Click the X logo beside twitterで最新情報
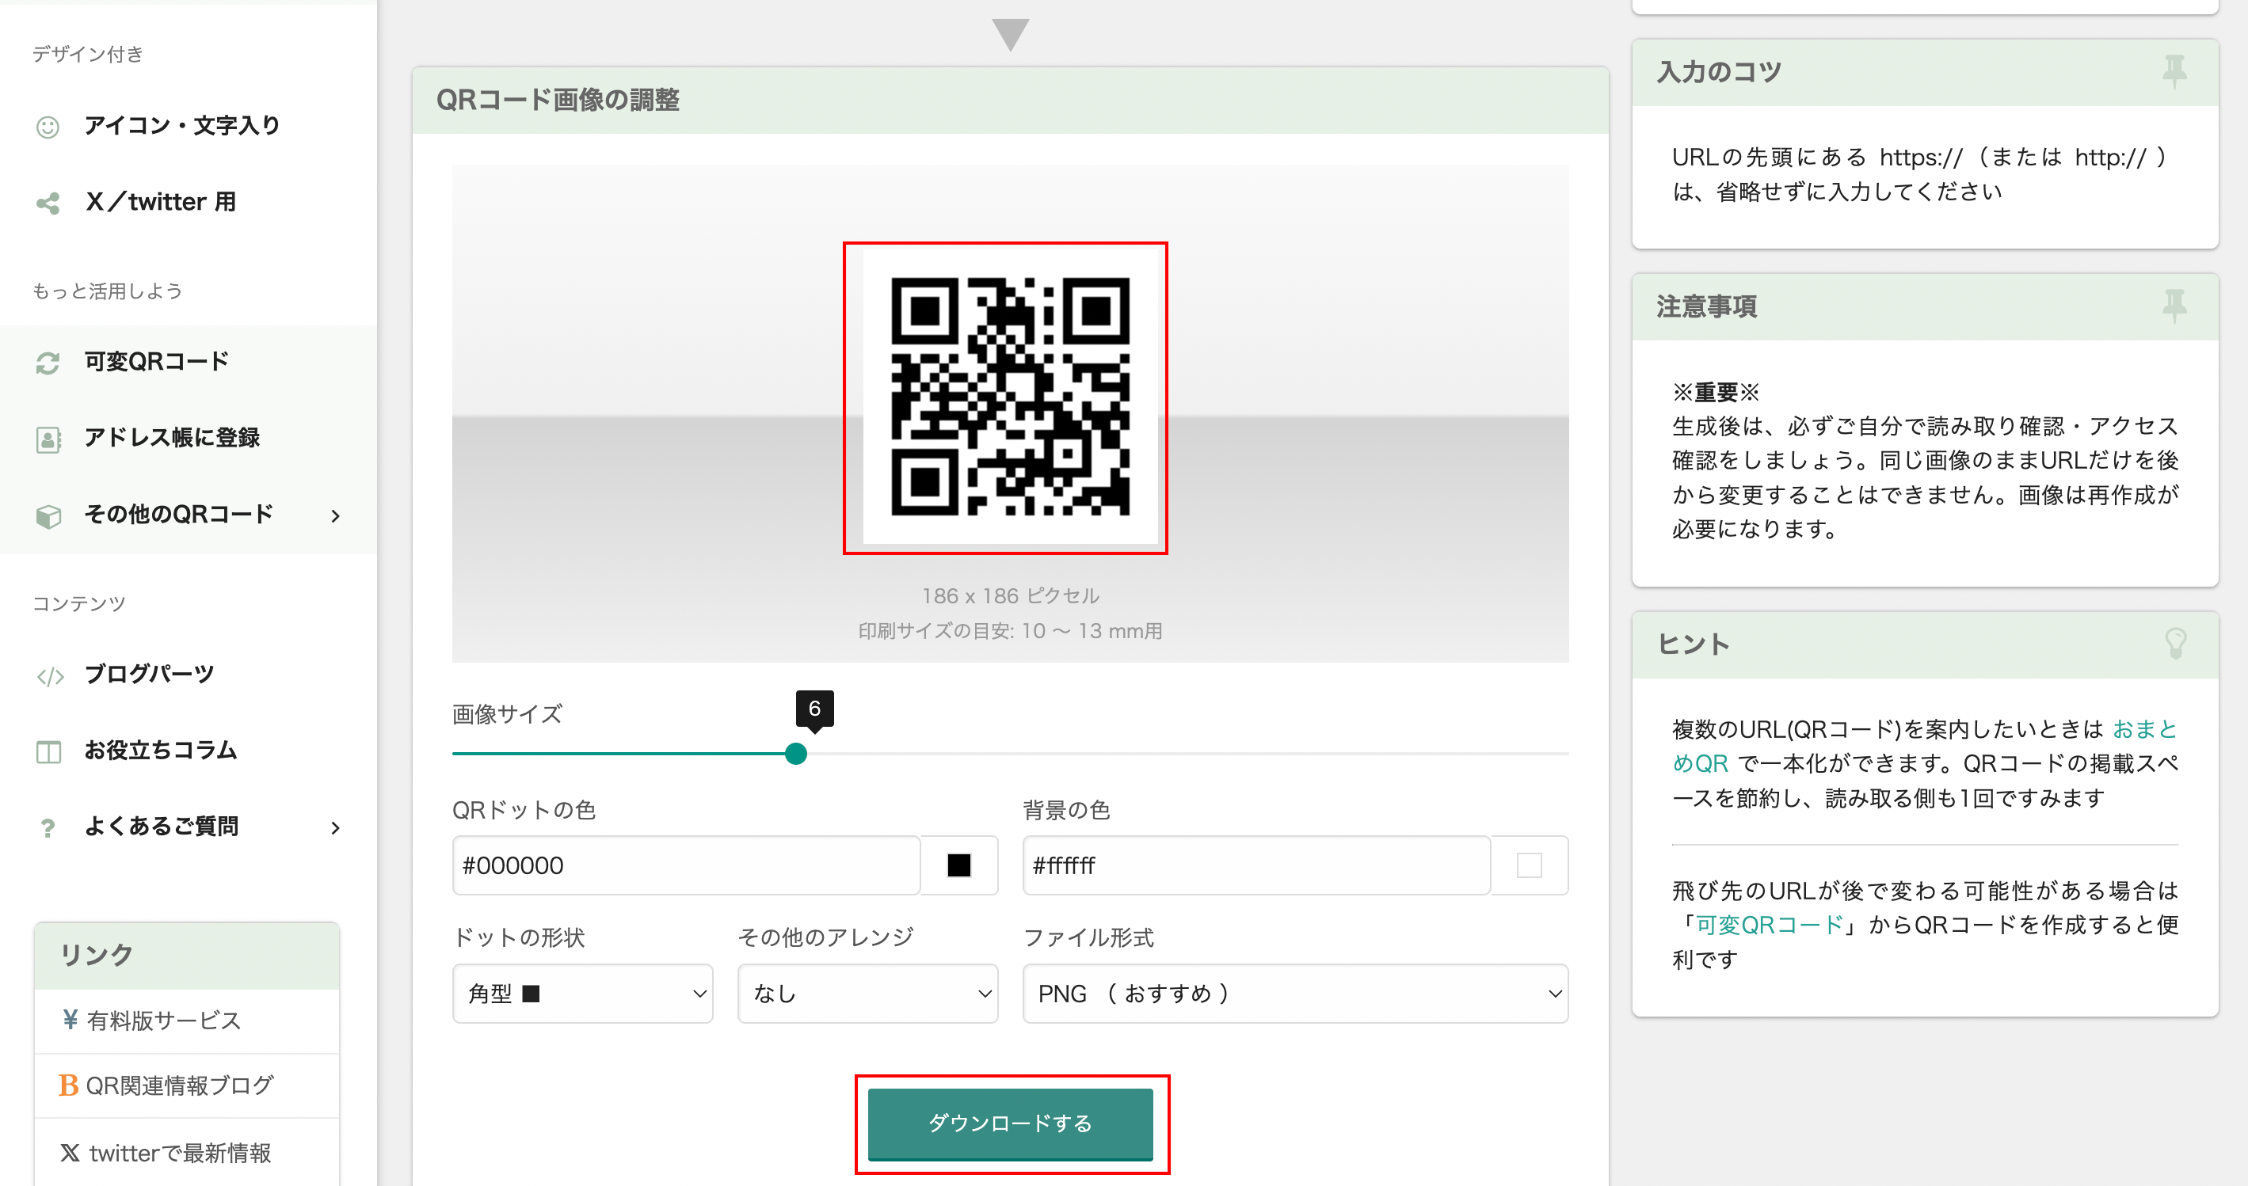The height and width of the screenshot is (1186, 2248). (x=70, y=1152)
